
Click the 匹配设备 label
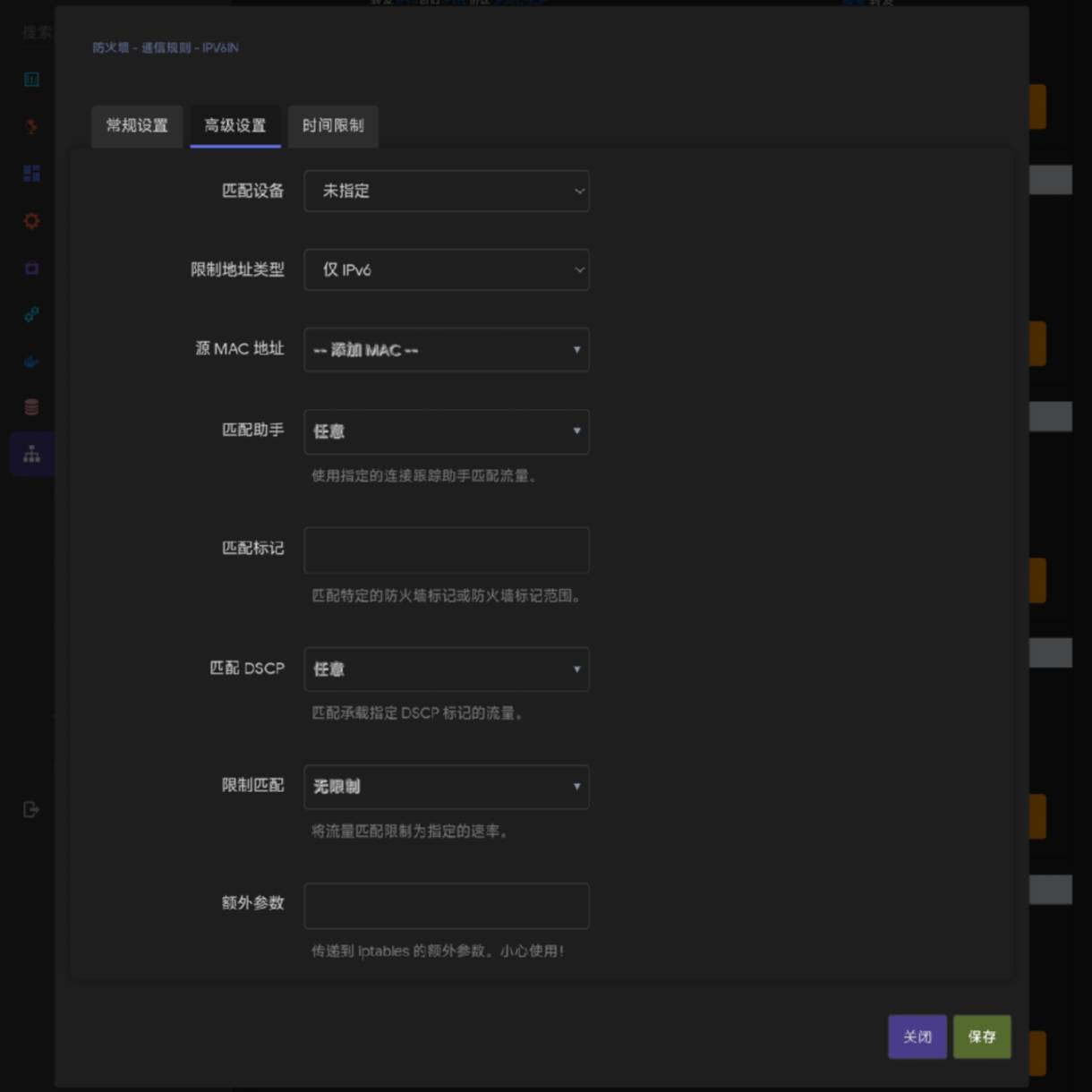point(253,191)
